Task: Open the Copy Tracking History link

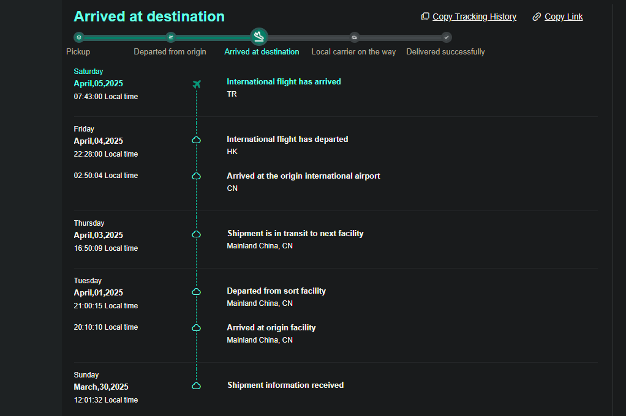Action: click(474, 17)
